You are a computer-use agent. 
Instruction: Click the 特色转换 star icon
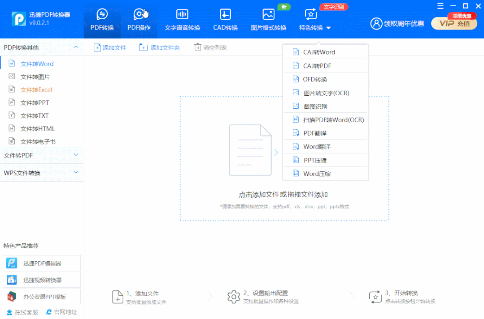[x=311, y=14]
